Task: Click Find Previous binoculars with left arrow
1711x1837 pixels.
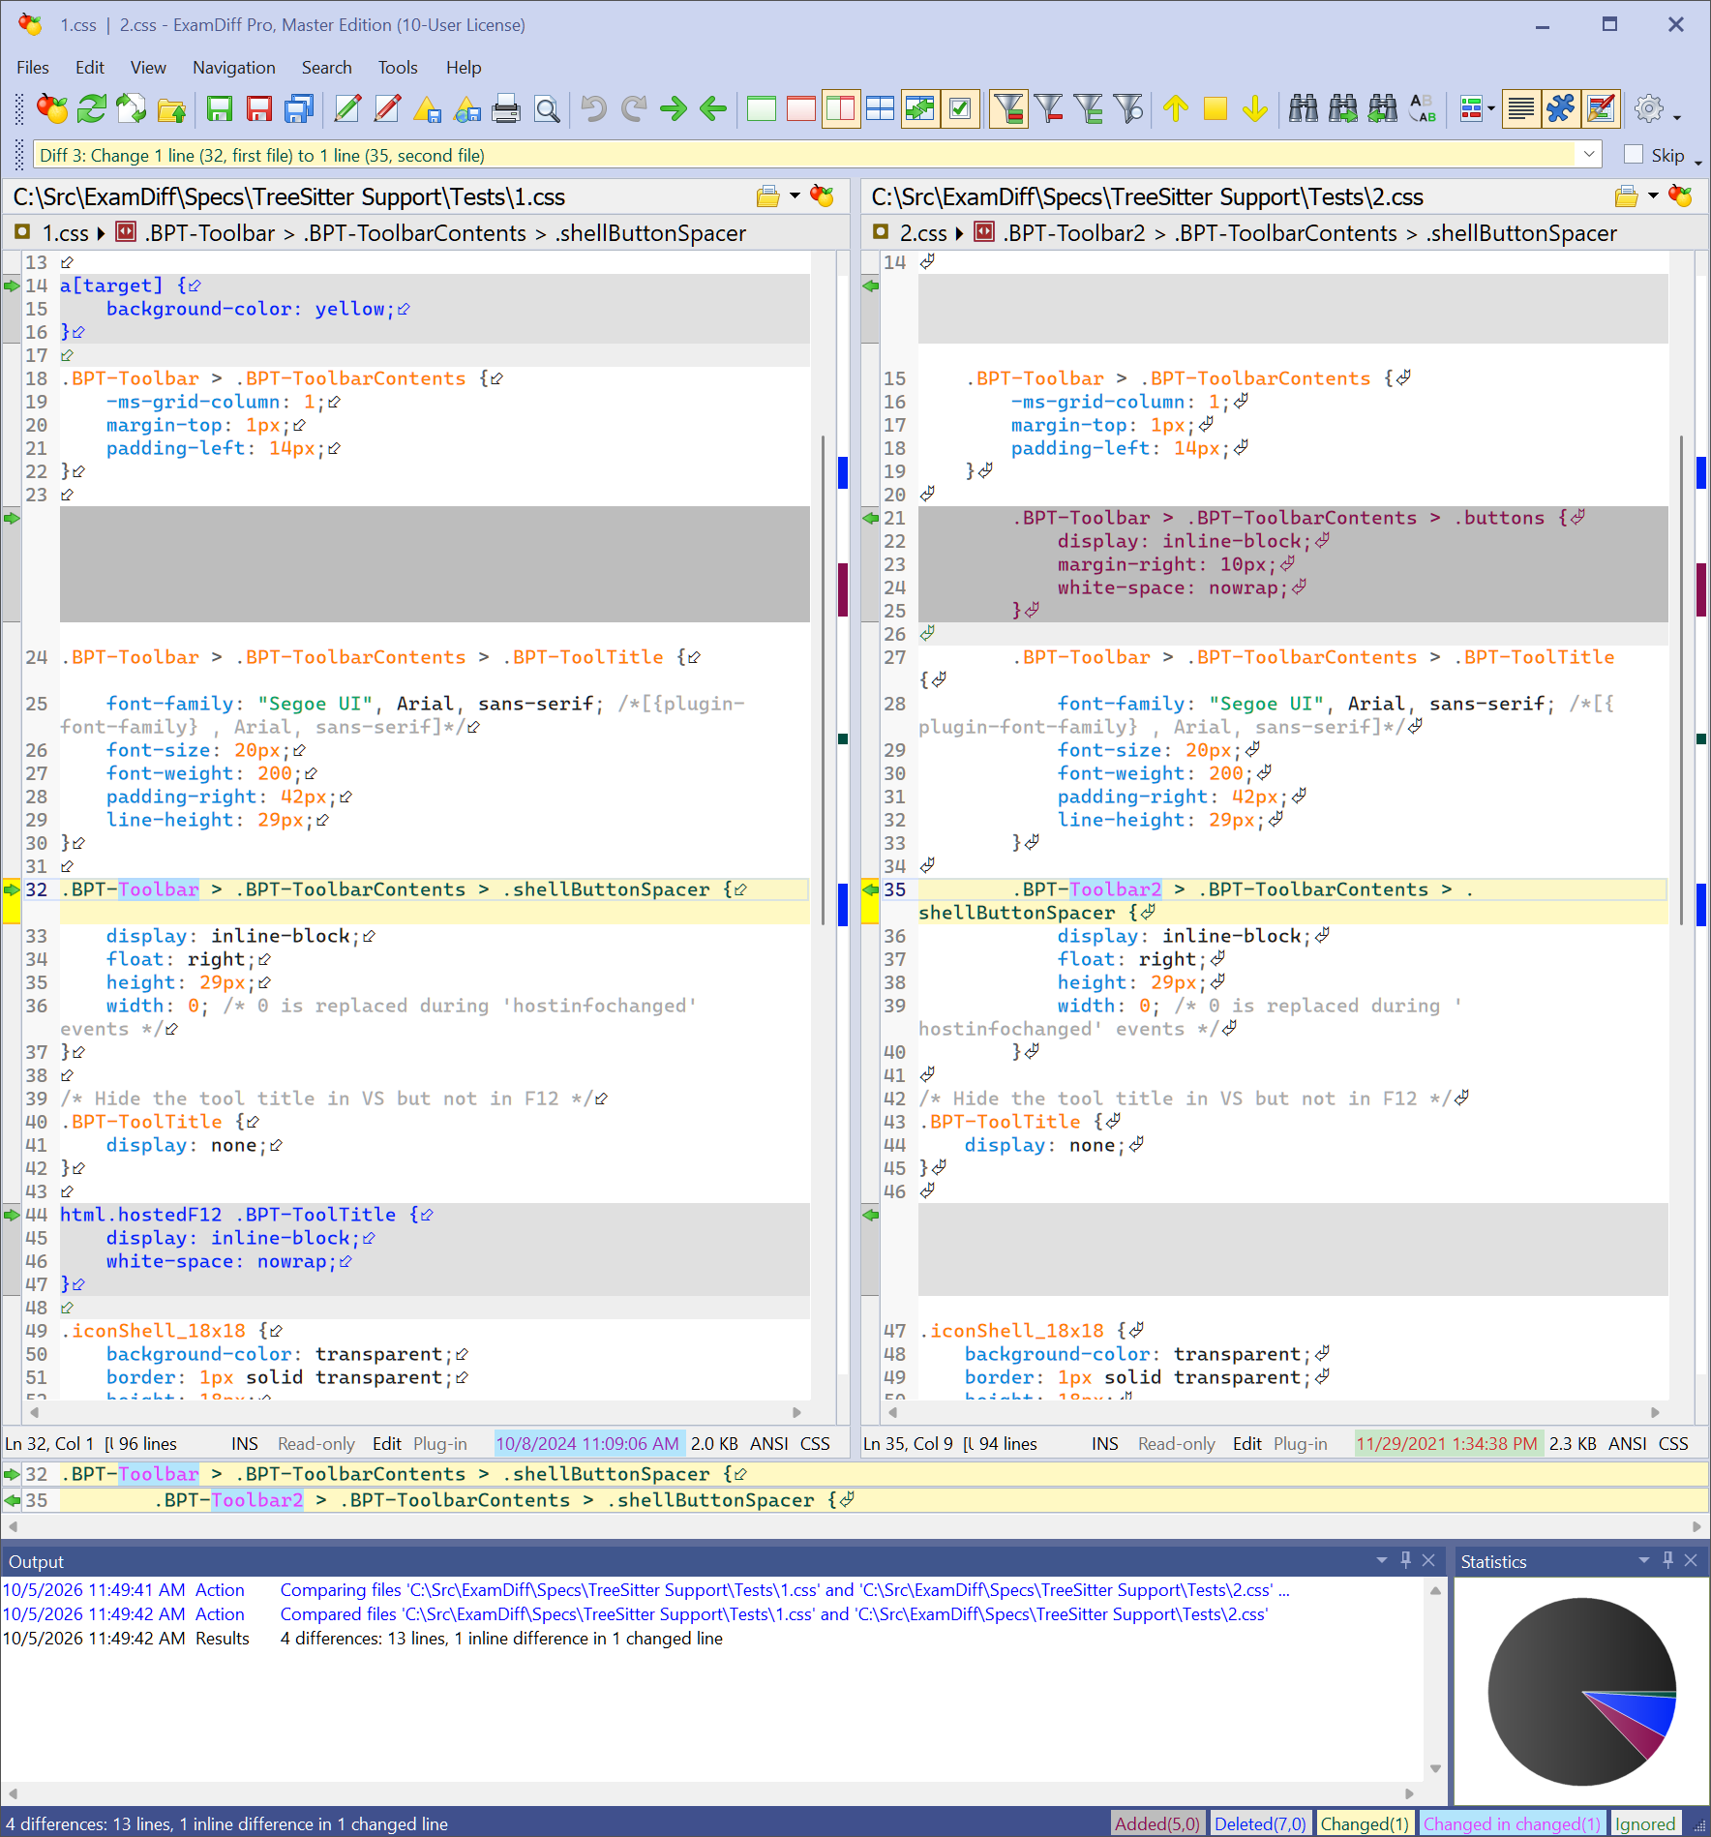Action: pyautogui.click(x=1383, y=108)
